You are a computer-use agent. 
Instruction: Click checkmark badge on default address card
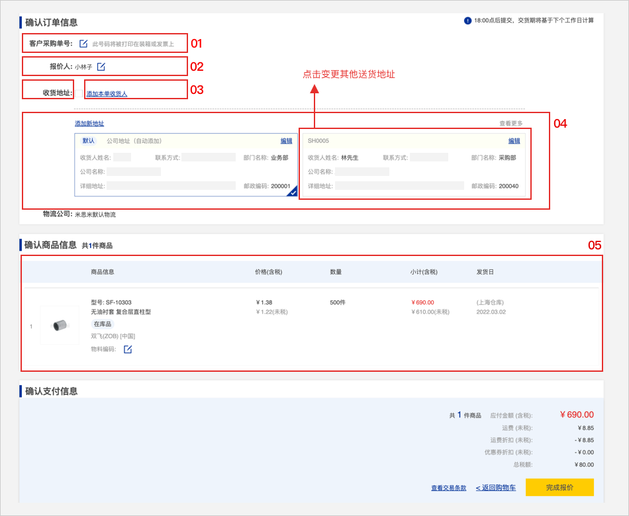click(x=292, y=192)
